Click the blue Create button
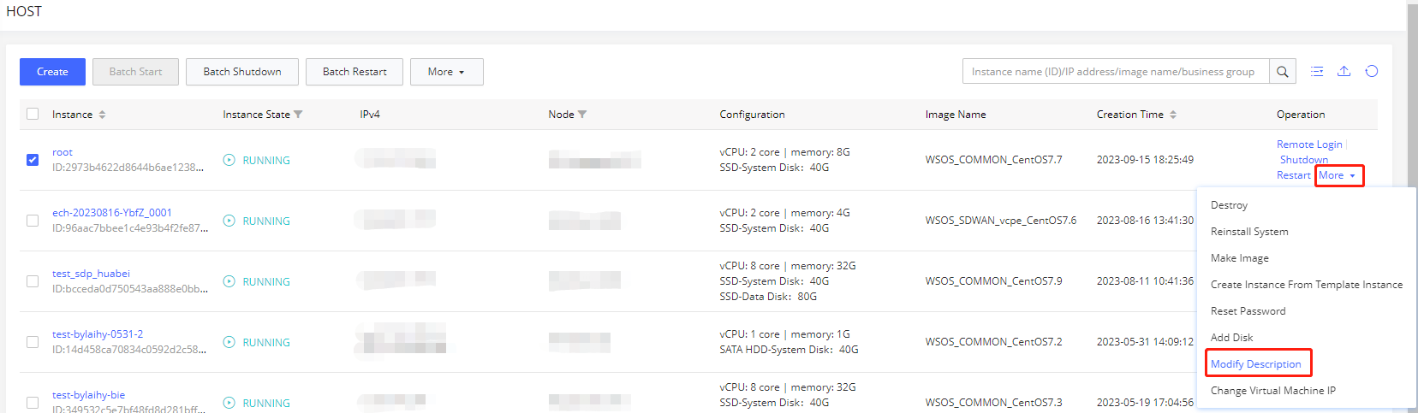This screenshot has width=1418, height=413. point(52,72)
